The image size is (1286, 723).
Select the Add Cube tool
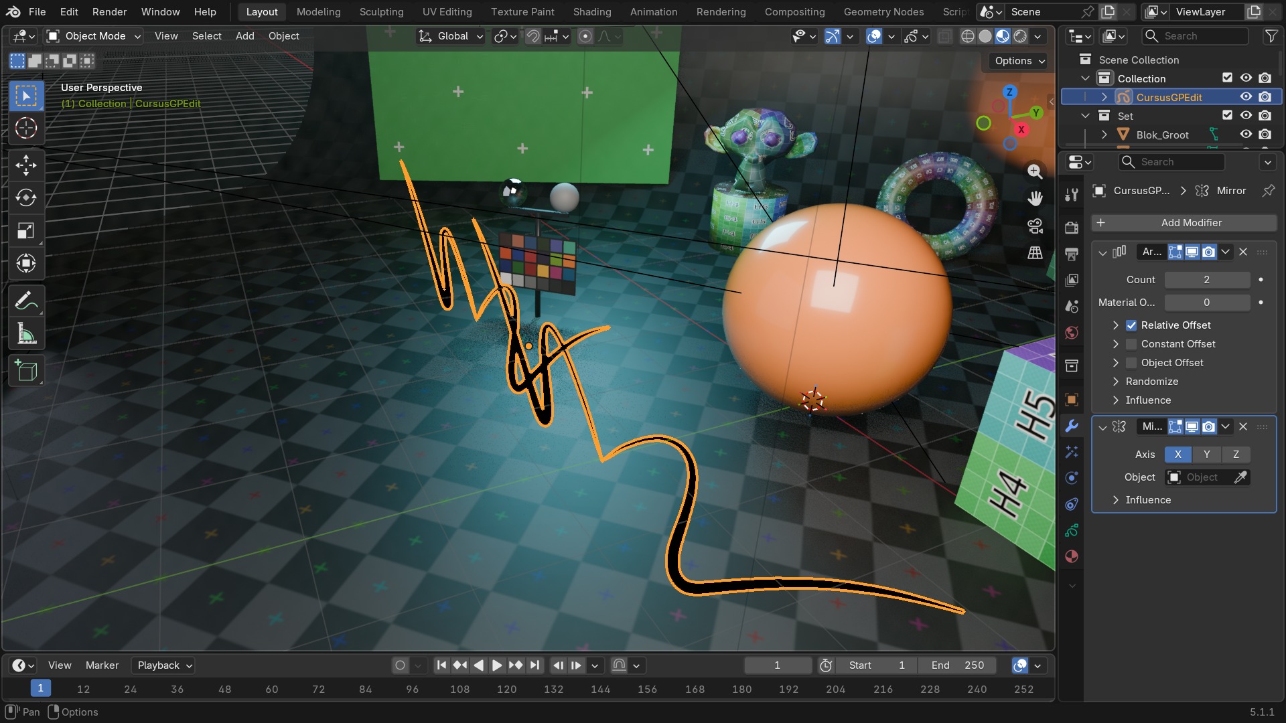coord(26,370)
